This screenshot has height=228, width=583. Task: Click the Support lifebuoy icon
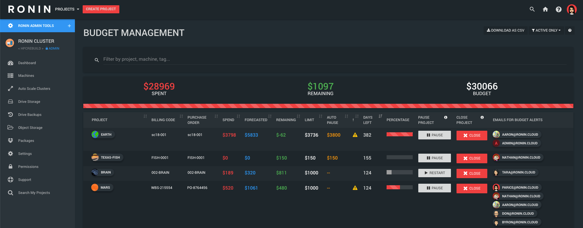[x=11, y=180]
